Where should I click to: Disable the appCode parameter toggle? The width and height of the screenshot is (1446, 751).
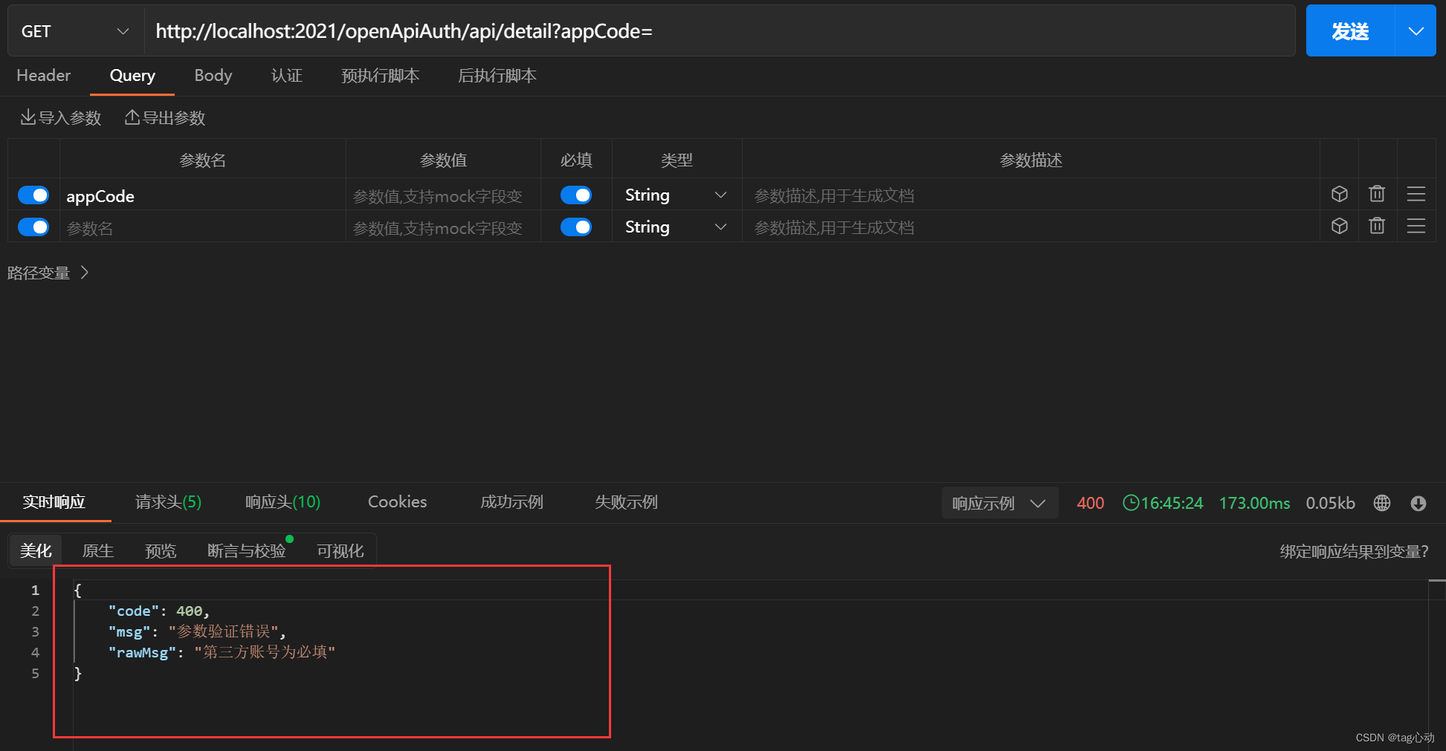coord(33,194)
